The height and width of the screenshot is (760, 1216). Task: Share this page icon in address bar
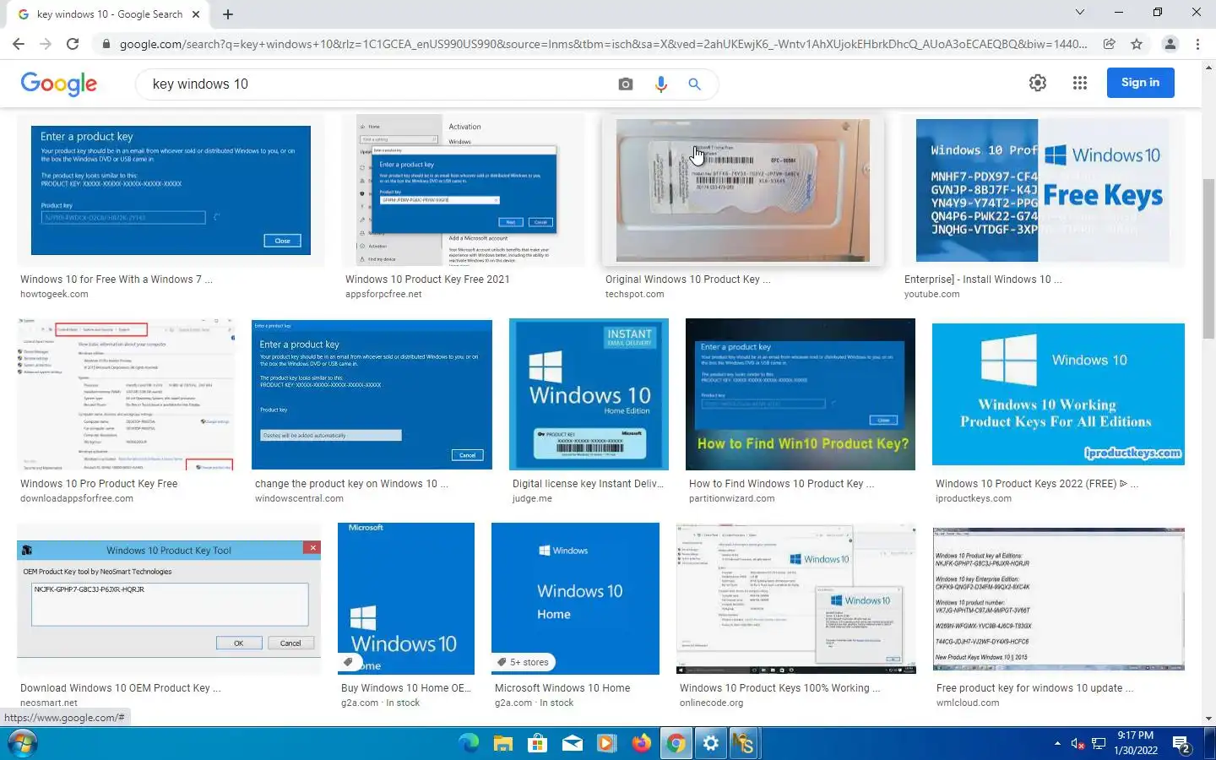pos(1110,44)
